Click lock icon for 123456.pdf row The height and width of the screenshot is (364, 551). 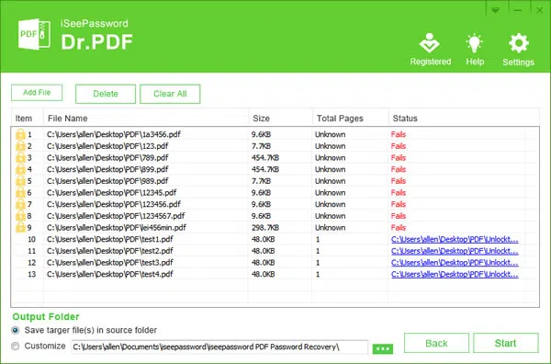tap(20, 204)
